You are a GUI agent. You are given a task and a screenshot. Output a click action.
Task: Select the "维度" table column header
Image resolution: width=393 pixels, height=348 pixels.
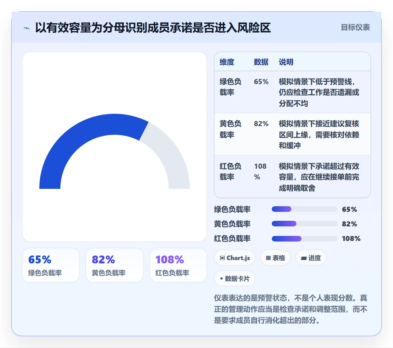(227, 62)
